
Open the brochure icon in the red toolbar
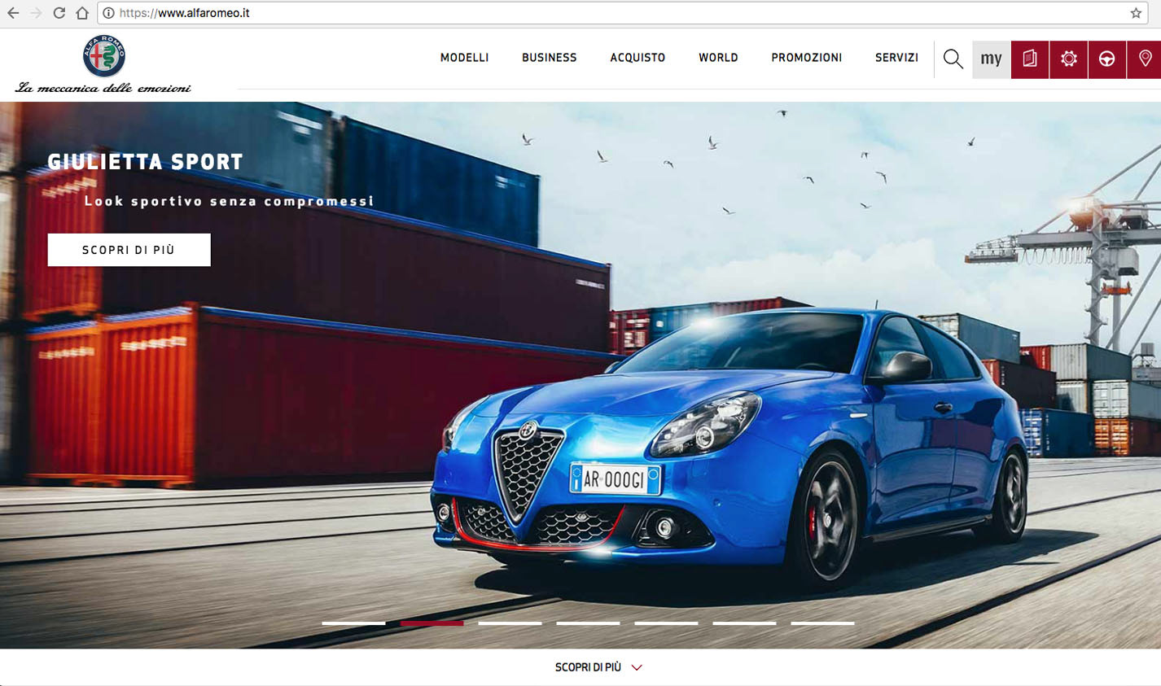[1030, 59]
